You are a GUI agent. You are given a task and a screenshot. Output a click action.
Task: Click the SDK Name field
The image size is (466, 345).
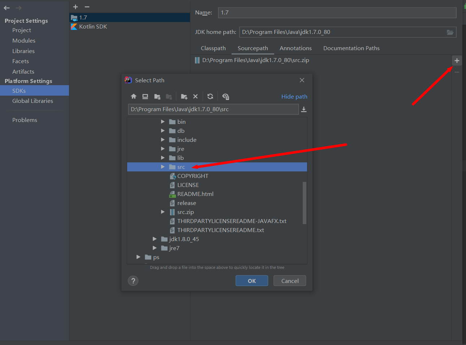point(337,13)
